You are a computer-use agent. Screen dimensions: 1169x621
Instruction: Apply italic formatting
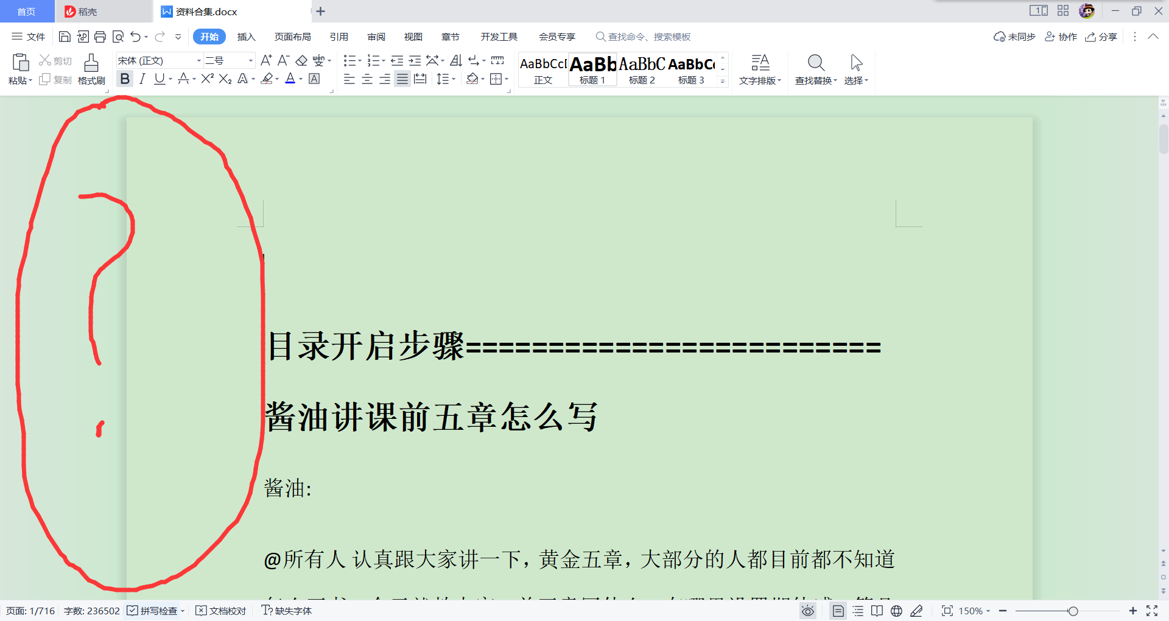pyautogui.click(x=142, y=79)
